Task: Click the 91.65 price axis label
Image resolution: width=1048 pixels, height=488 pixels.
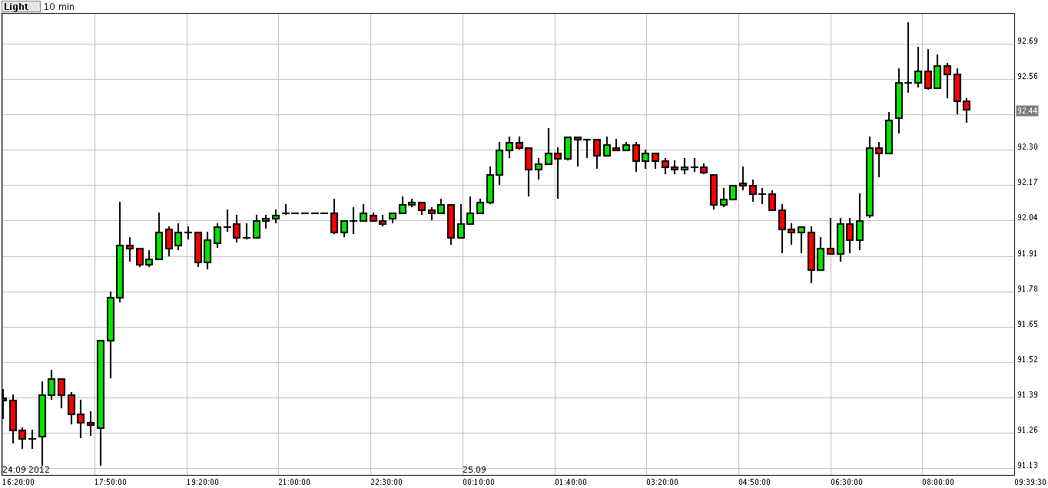Action: pyautogui.click(x=1027, y=325)
